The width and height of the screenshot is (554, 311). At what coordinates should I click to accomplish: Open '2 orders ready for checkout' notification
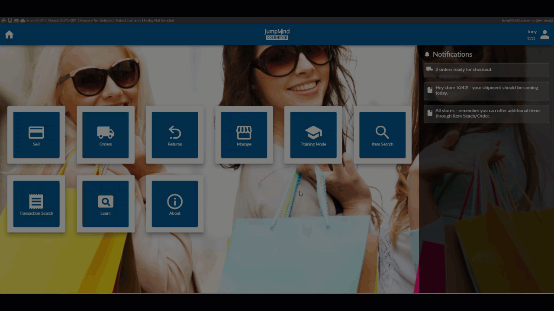(x=486, y=70)
